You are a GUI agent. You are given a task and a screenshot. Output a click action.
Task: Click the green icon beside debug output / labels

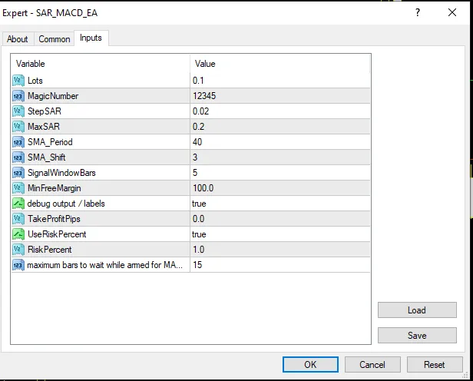point(18,204)
